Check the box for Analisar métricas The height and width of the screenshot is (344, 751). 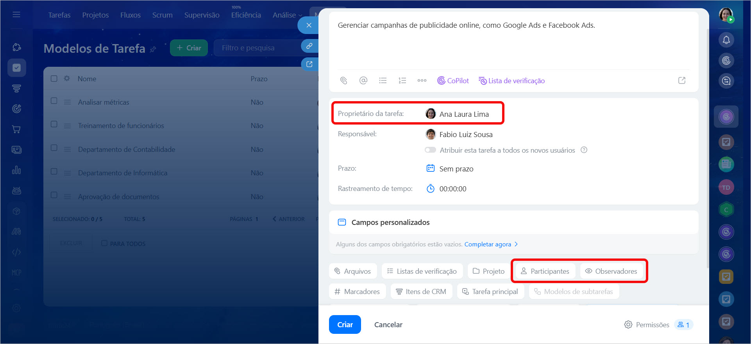point(54,101)
